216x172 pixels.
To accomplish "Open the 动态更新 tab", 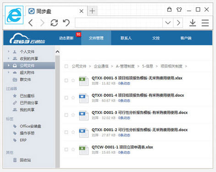I will [x=66, y=38].
